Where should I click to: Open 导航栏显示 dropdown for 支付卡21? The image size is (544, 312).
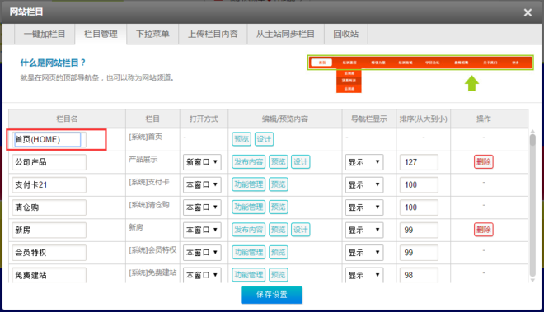pyautogui.click(x=364, y=184)
